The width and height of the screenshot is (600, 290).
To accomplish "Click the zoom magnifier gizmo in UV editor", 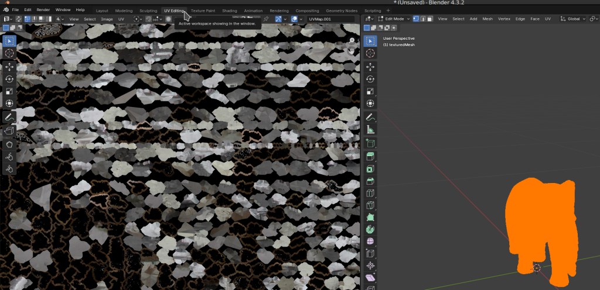I will click(x=352, y=40).
